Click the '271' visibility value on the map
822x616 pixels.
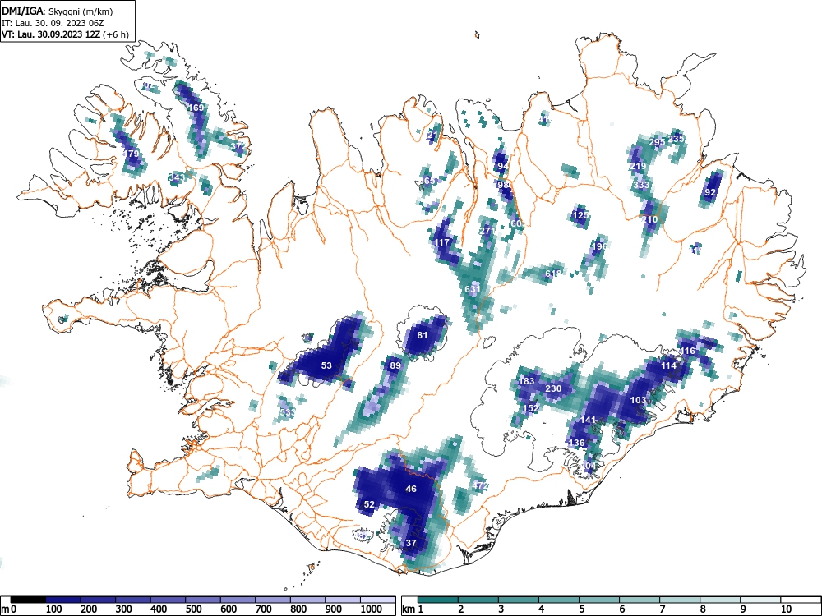487,231
